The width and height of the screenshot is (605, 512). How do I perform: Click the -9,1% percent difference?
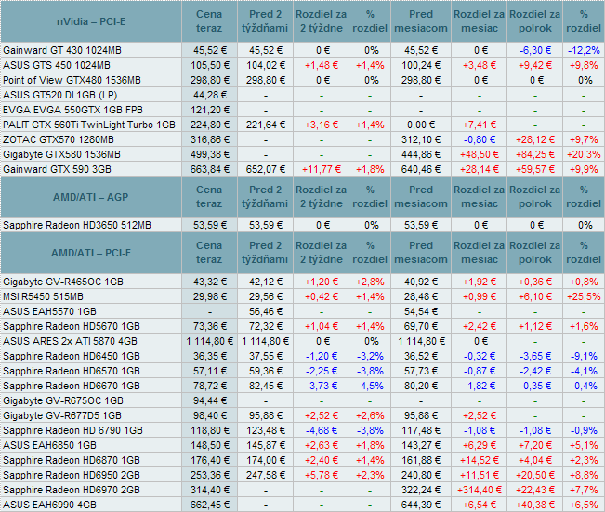[584, 356]
